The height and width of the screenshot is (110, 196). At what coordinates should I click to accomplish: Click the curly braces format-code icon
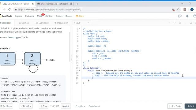(x=175, y=23)
